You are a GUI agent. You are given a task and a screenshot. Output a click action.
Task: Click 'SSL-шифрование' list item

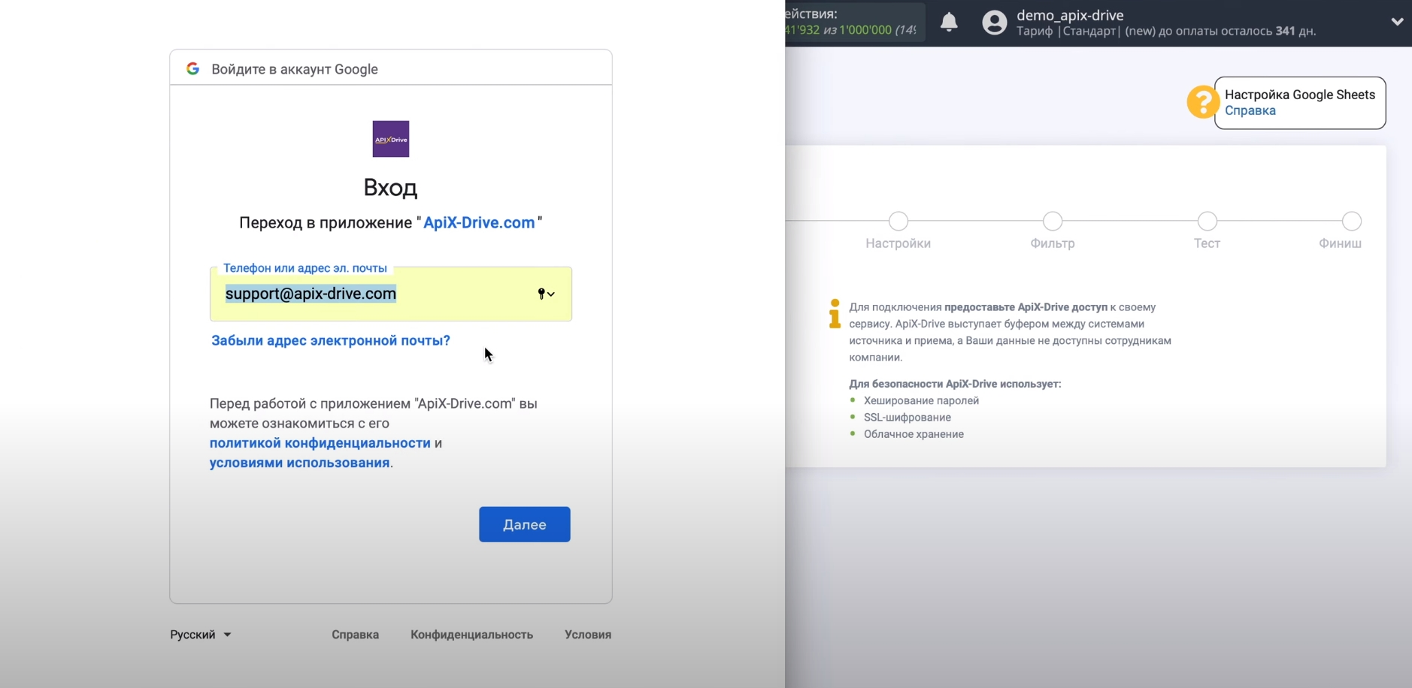(x=907, y=417)
